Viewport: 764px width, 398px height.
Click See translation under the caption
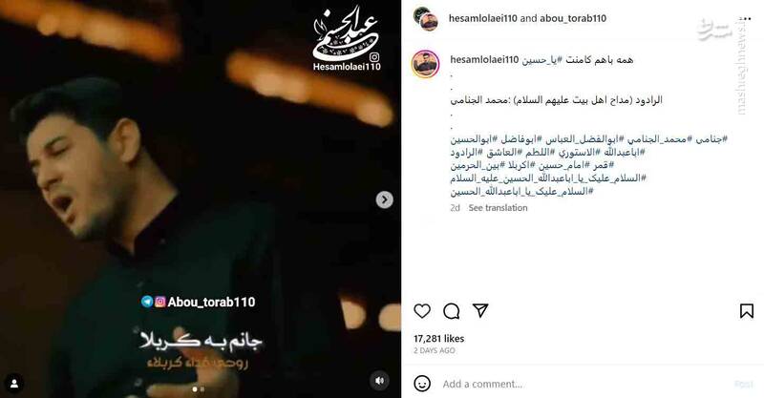pyautogui.click(x=498, y=207)
